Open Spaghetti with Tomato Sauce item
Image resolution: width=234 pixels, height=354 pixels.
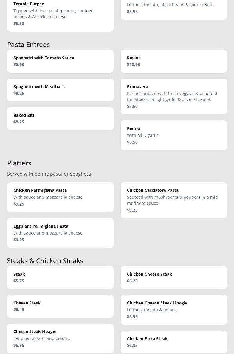pos(60,61)
